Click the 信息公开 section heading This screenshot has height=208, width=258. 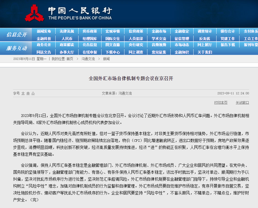point(17,35)
